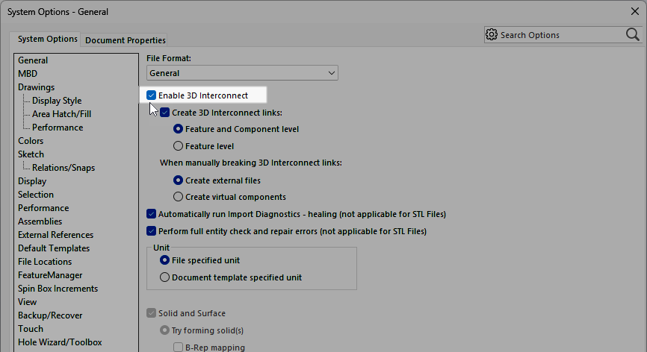Go to Colors settings
The width and height of the screenshot is (647, 352).
[31, 141]
